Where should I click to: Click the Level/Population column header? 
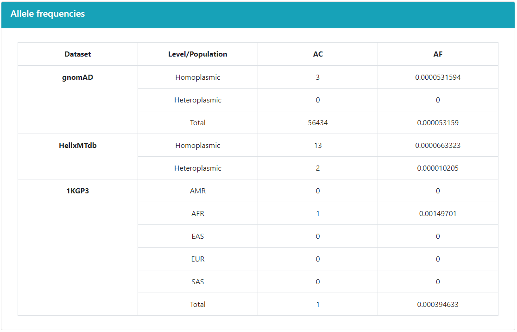(197, 54)
